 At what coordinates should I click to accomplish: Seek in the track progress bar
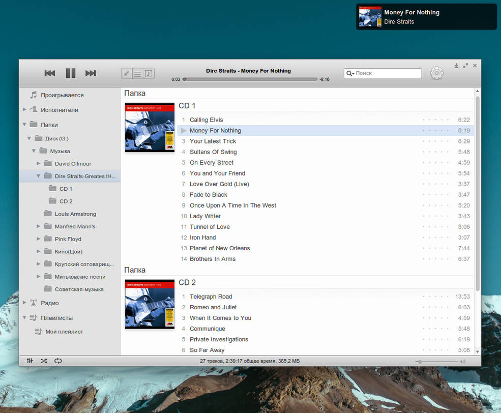click(250, 79)
